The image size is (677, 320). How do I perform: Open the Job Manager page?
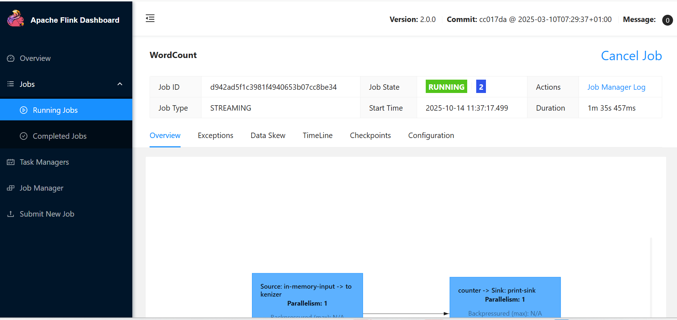click(x=66, y=188)
